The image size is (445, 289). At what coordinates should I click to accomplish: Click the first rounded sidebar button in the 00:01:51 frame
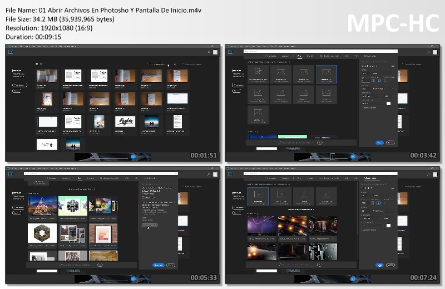(19, 85)
